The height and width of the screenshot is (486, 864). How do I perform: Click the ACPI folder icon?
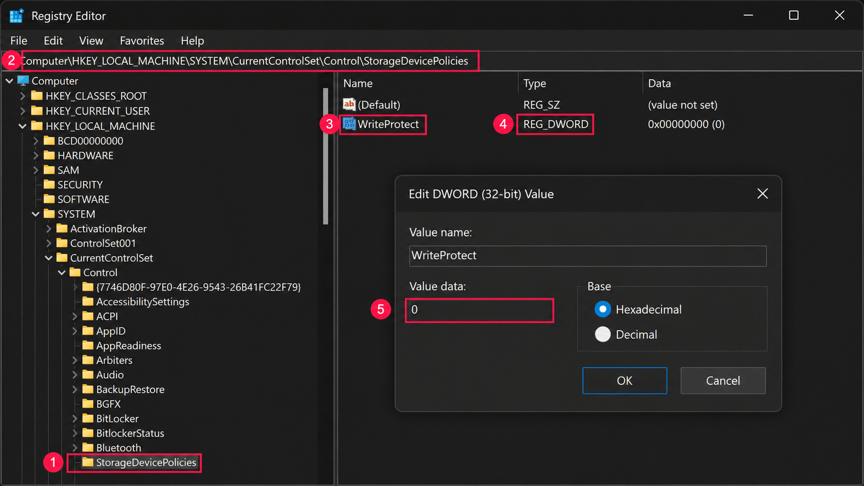[x=88, y=316]
